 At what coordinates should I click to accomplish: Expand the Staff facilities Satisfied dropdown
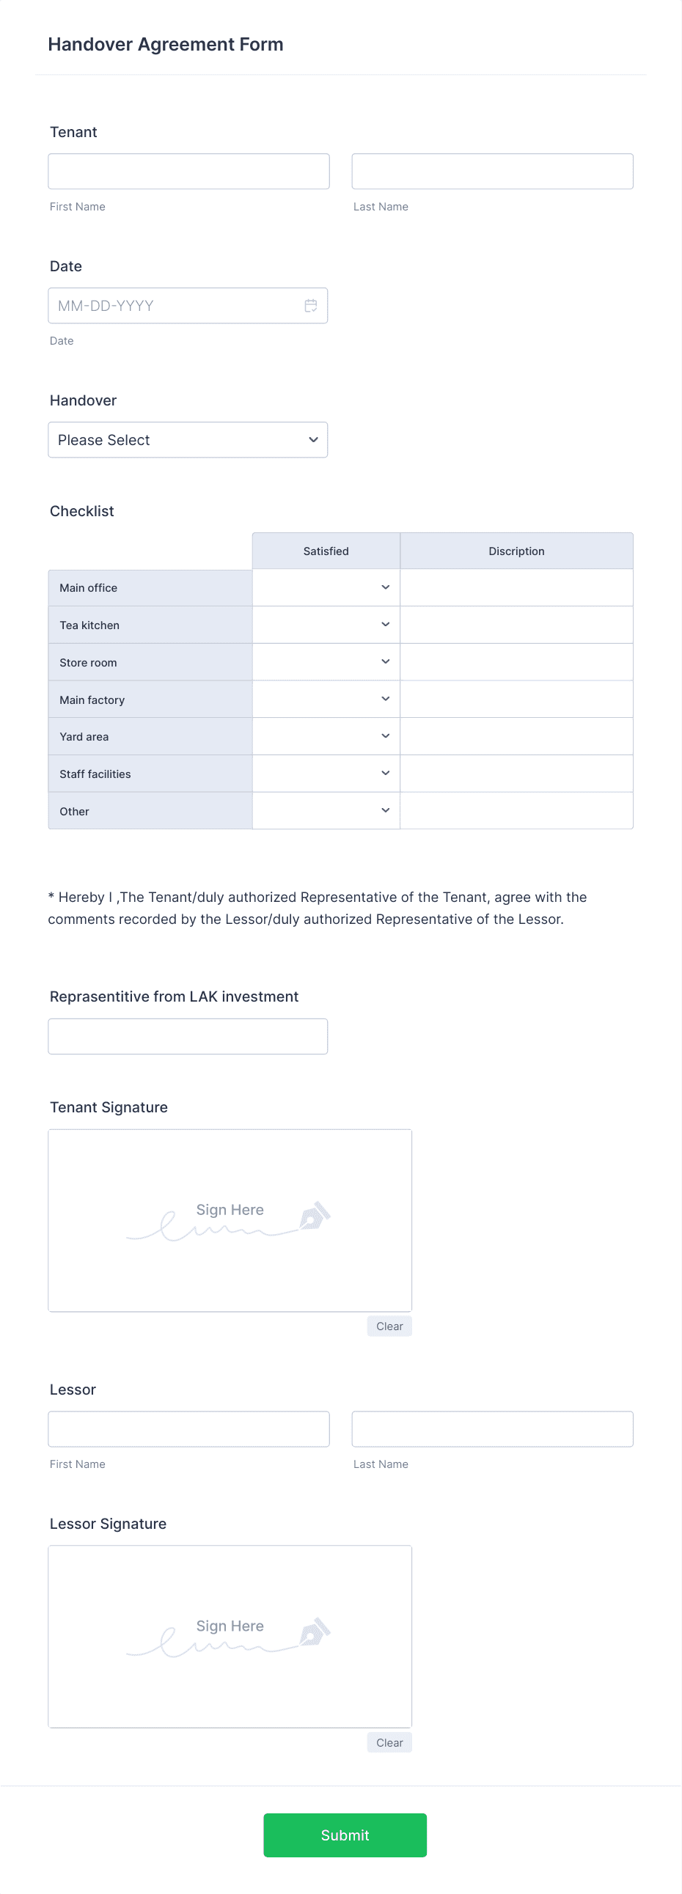click(x=326, y=774)
